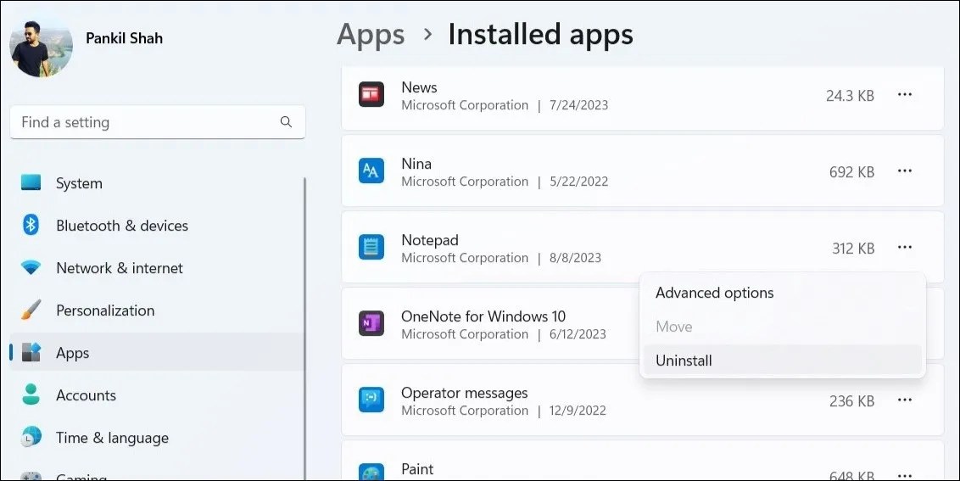960x481 pixels.
Task: Open System settings page
Action: [x=157, y=182]
